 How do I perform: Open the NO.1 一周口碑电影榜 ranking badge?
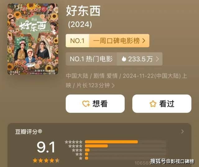coord(108,41)
